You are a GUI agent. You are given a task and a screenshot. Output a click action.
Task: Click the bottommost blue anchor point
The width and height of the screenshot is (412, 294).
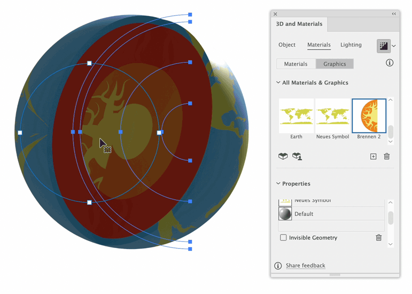coord(190,249)
